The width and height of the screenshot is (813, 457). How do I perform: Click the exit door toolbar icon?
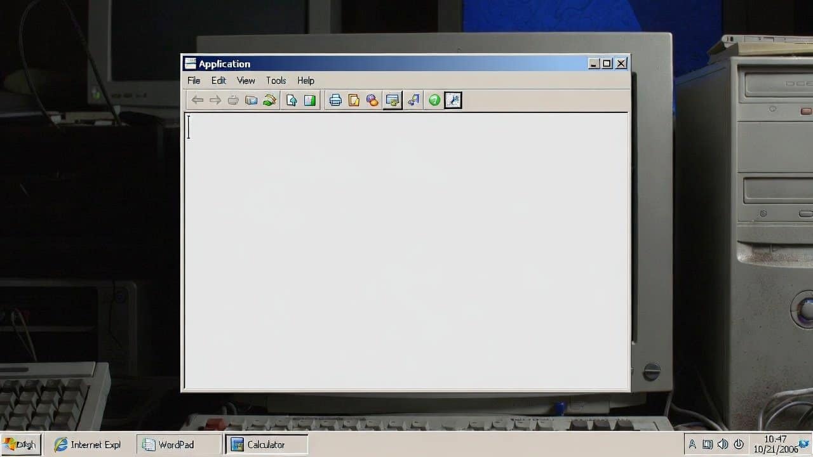point(413,100)
